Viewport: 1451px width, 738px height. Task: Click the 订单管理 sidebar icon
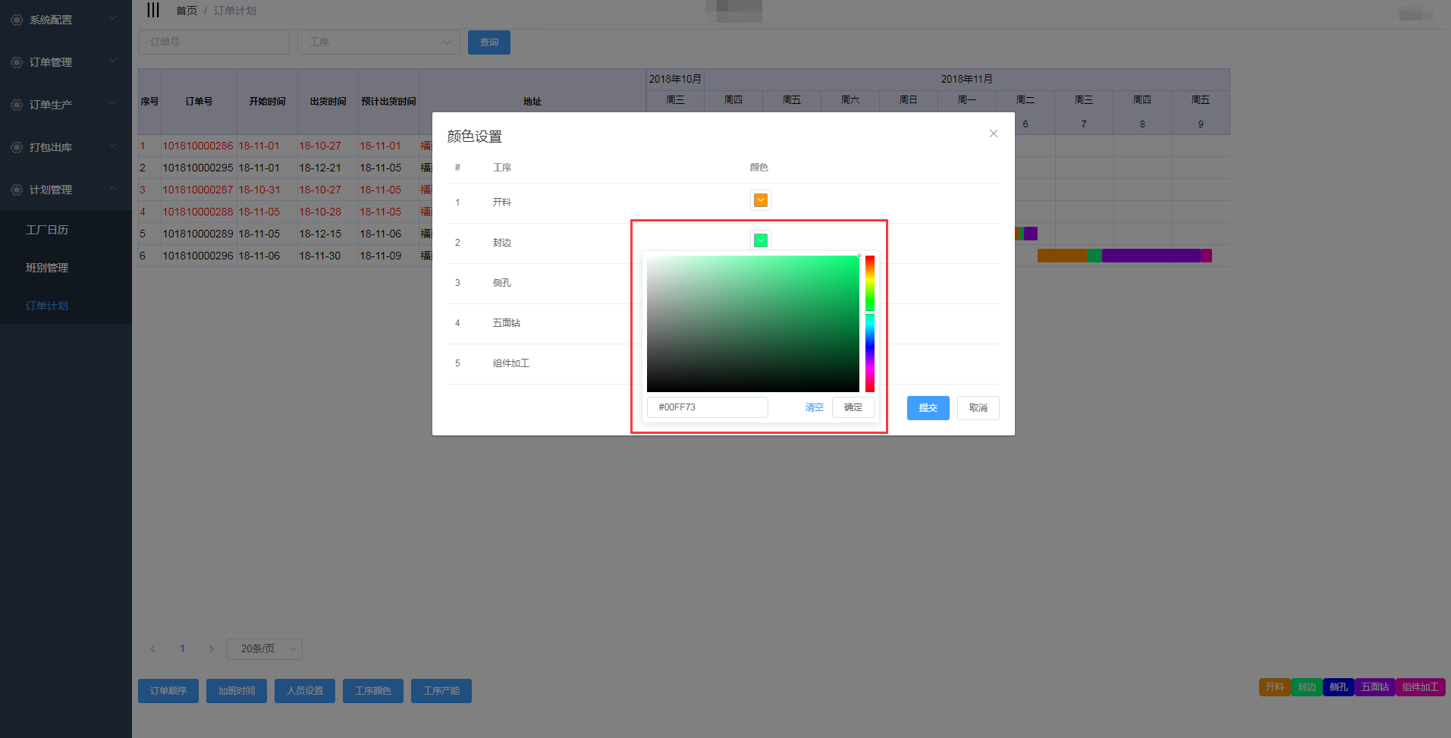tap(17, 62)
